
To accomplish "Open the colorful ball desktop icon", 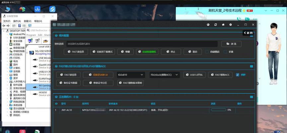I will pos(22,9).
